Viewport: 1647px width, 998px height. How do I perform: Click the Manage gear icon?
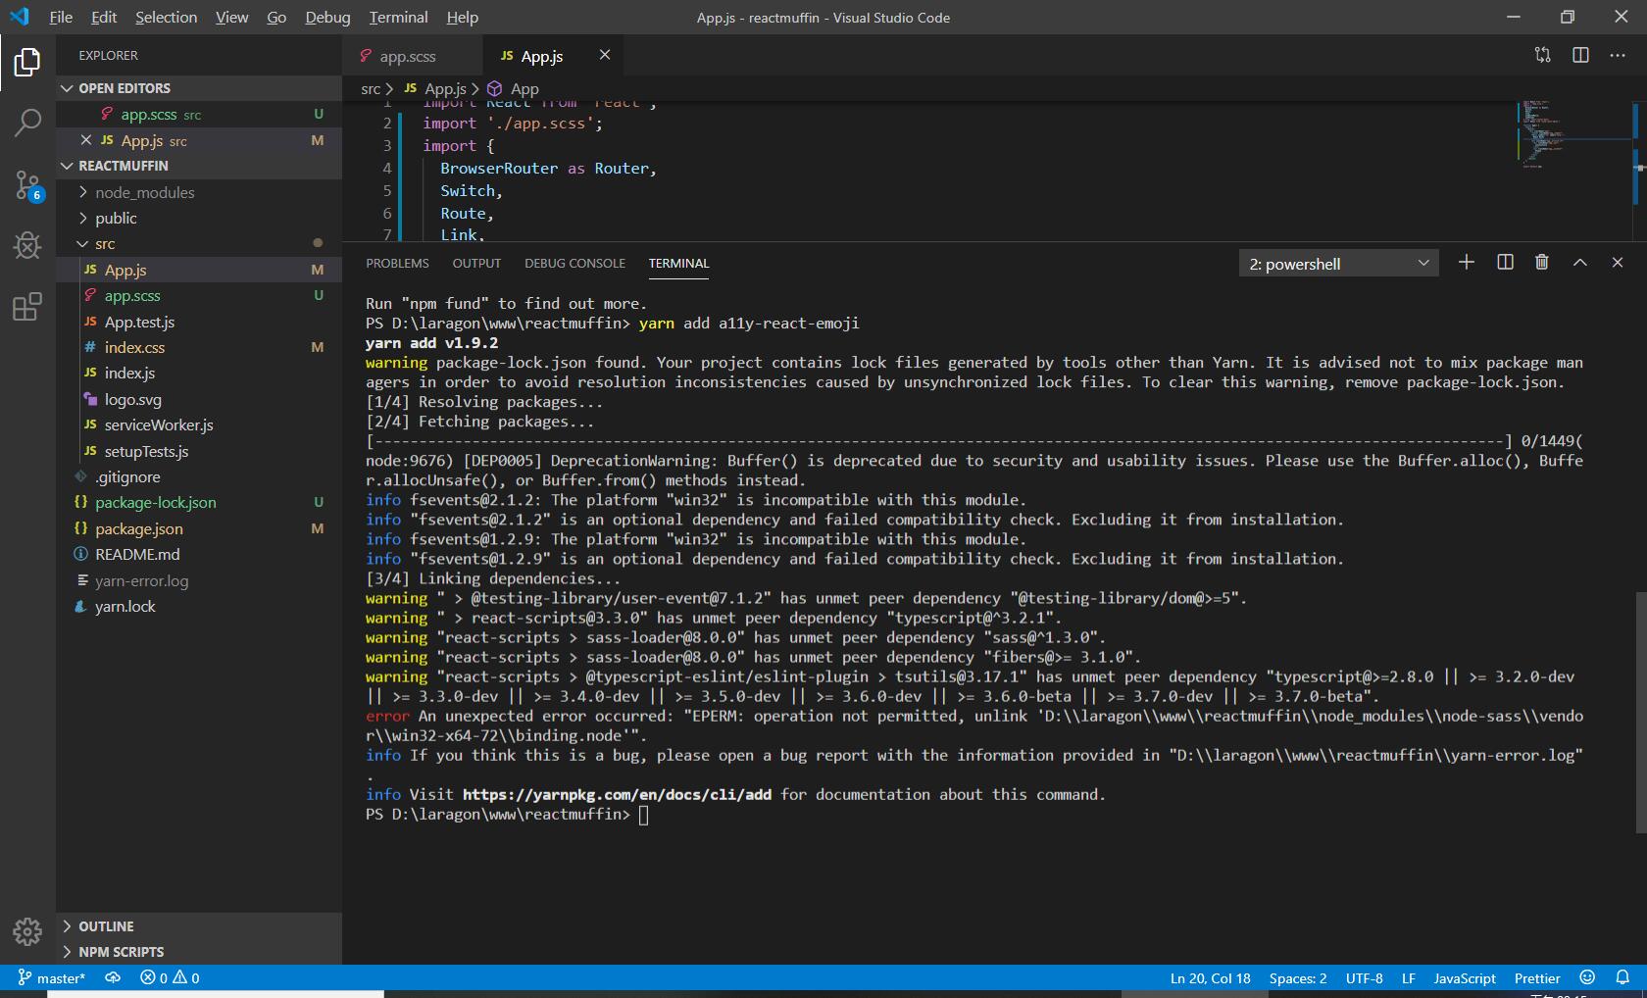(x=27, y=931)
